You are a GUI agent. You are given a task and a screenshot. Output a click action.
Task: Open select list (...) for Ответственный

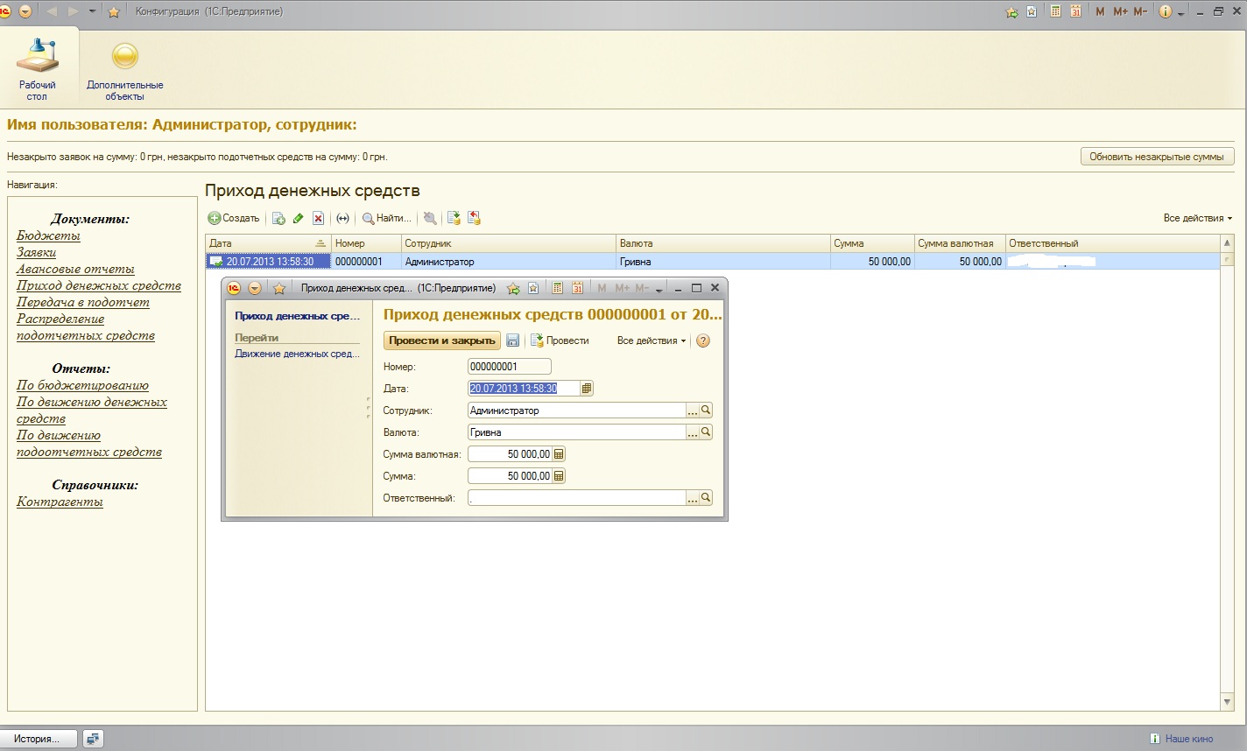(692, 497)
